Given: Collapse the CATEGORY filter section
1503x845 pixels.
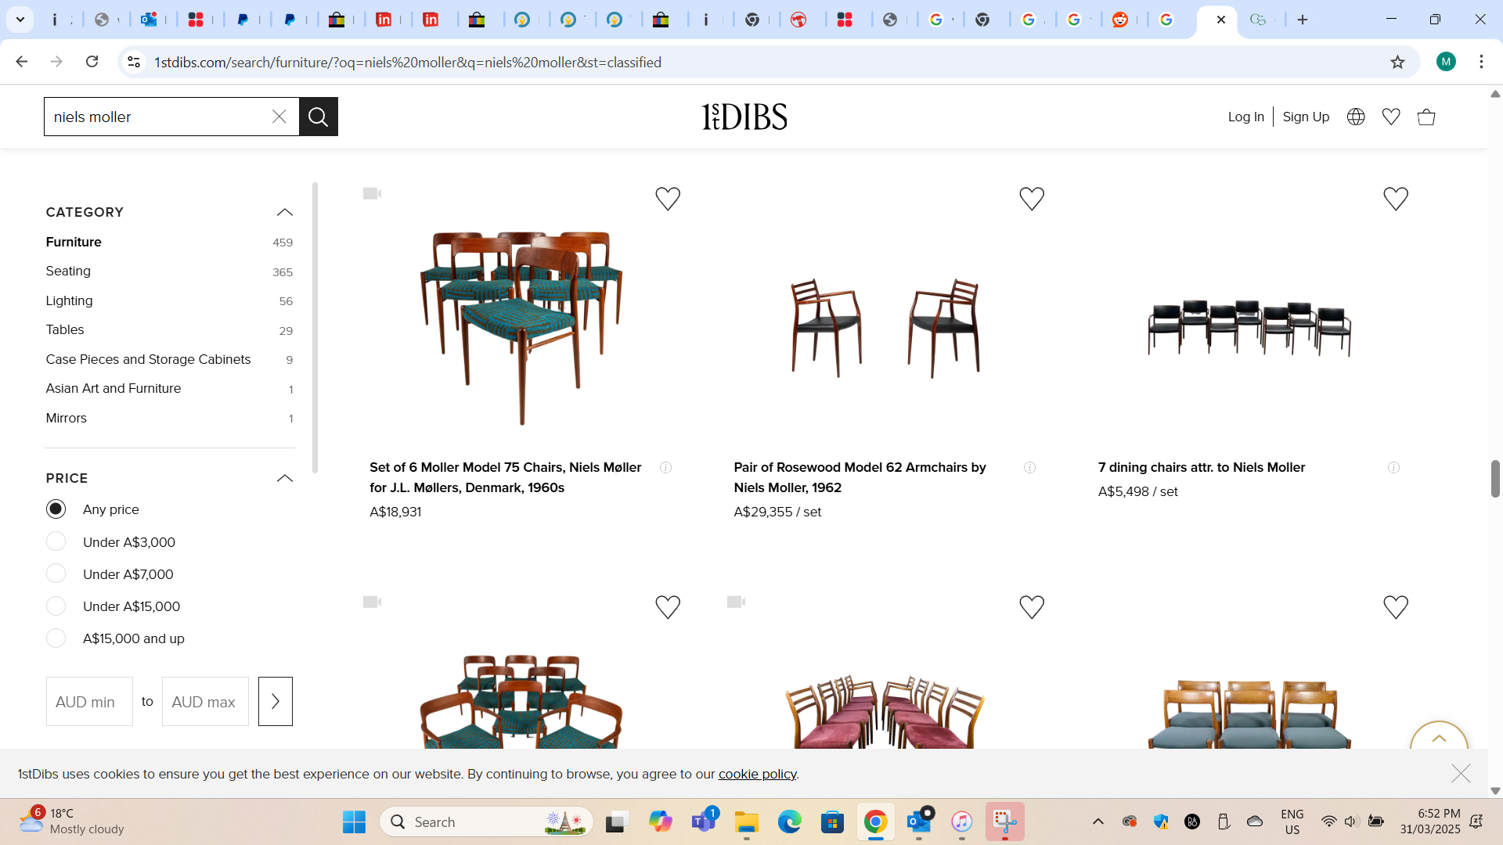Looking at the screenshot, I should [284, 212].
